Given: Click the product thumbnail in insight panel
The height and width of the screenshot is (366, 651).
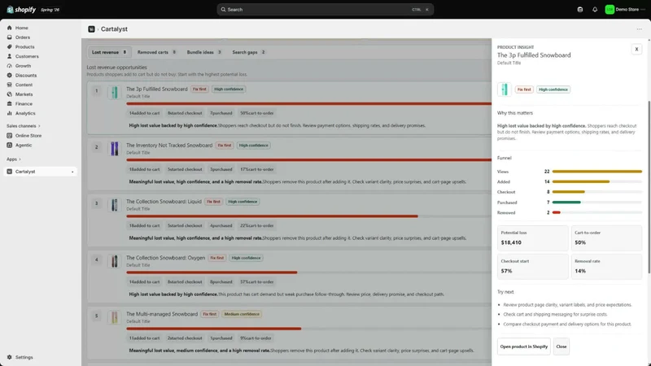Looking at the screenshot, I should click(x=505, y=89).
